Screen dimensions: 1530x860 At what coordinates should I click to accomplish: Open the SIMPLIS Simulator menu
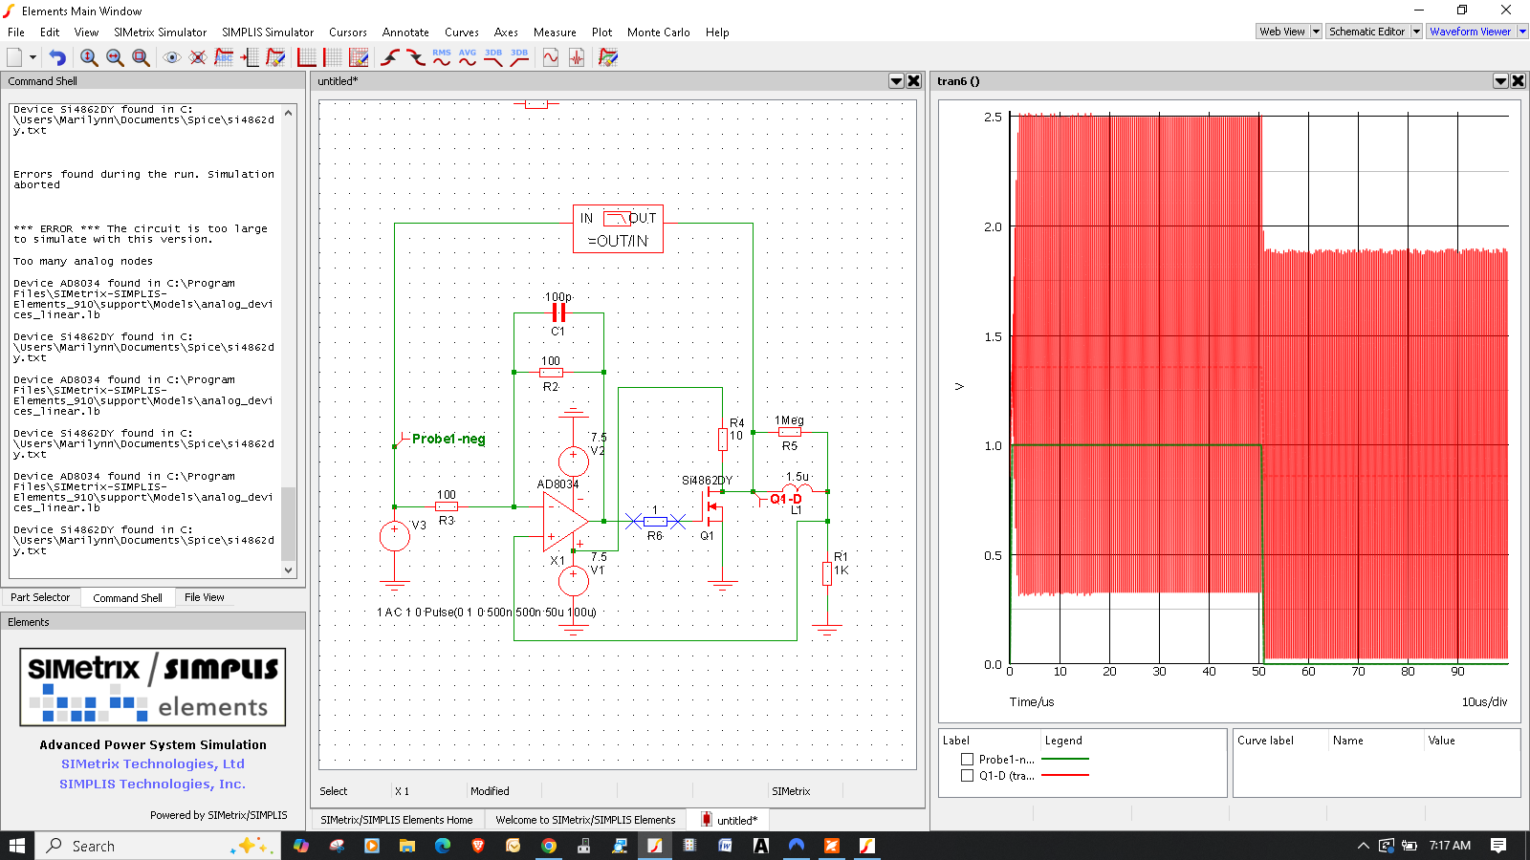268,32
